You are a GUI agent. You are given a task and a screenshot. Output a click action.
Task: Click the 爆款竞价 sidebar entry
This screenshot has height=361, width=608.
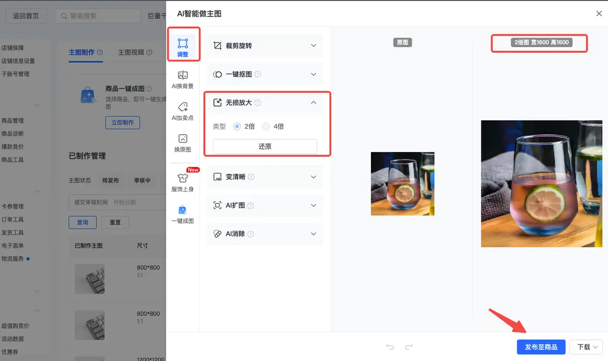coord(13,147)
